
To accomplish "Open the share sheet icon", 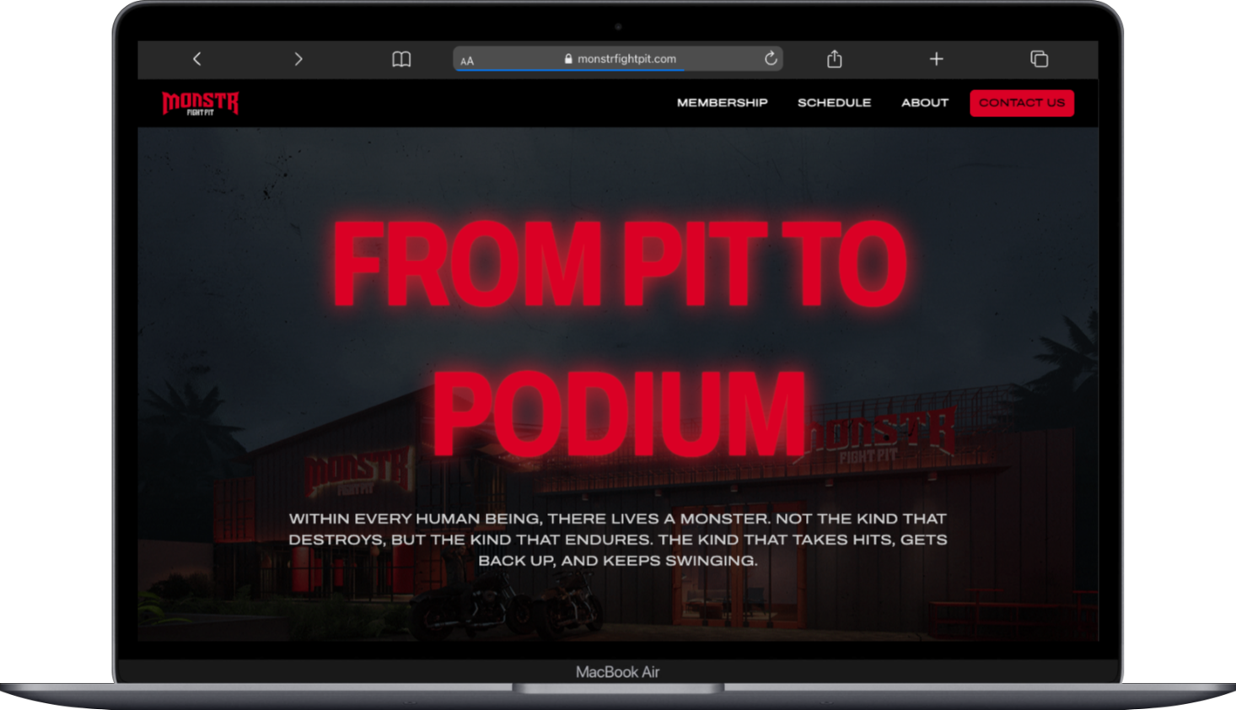I will pos(834,59).
